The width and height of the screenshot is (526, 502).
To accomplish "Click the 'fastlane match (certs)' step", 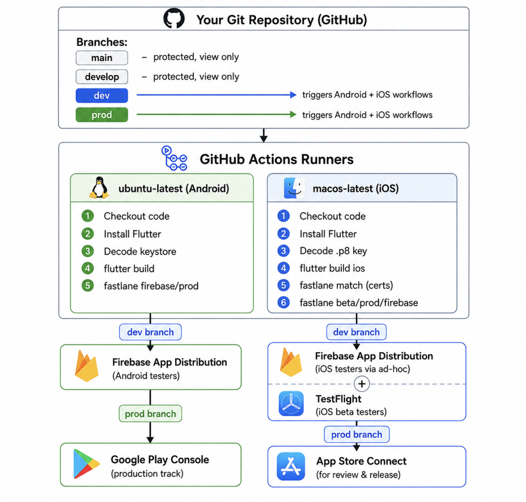I will click(346, 285).
